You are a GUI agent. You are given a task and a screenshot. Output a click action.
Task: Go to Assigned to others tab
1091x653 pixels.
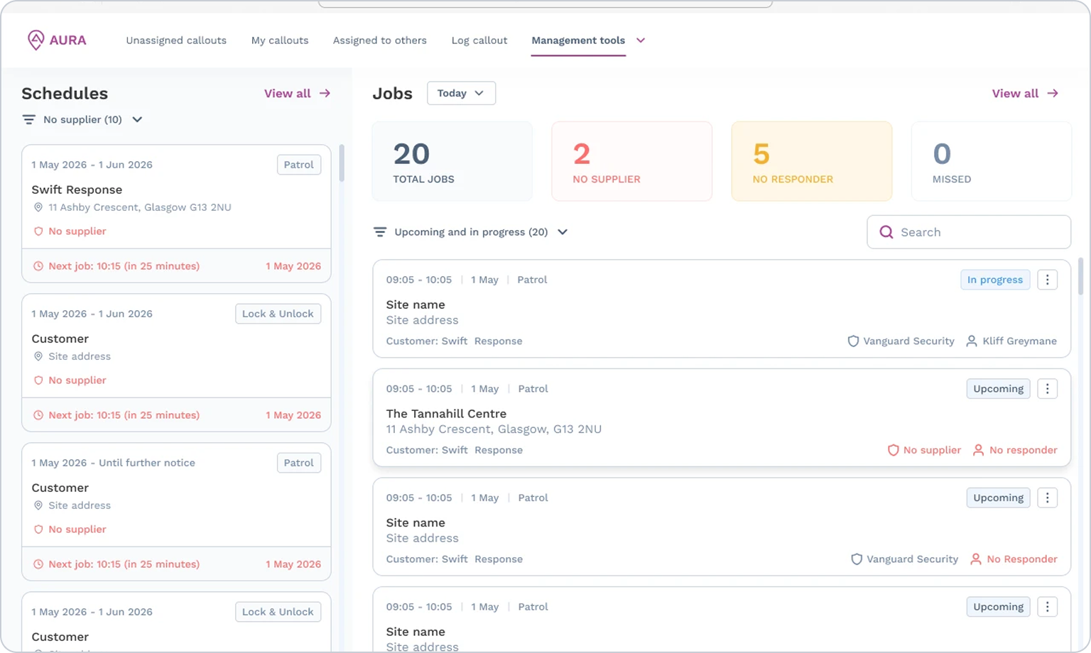click(380, 40)
